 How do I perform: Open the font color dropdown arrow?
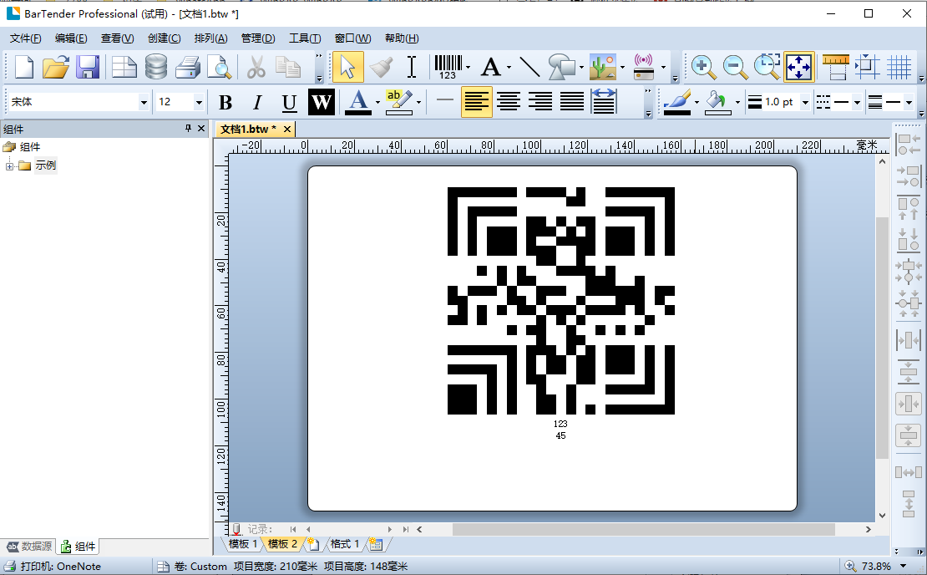point(377,102)
